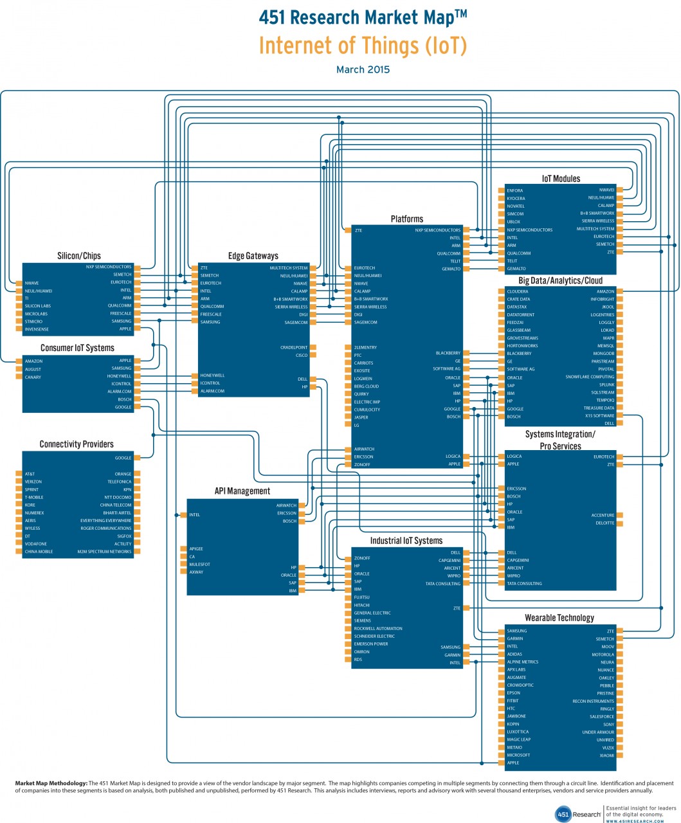Click MONGODB in Big Data box

click(604, 354)
